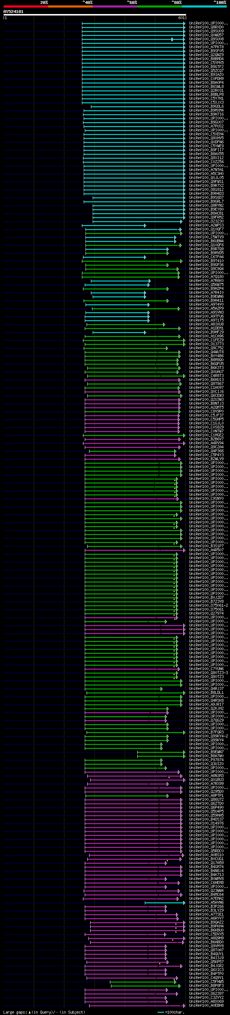230x1015 pixels.
Task: Open hit UniRef100_B6SWL8
Action: pos(206,87)
